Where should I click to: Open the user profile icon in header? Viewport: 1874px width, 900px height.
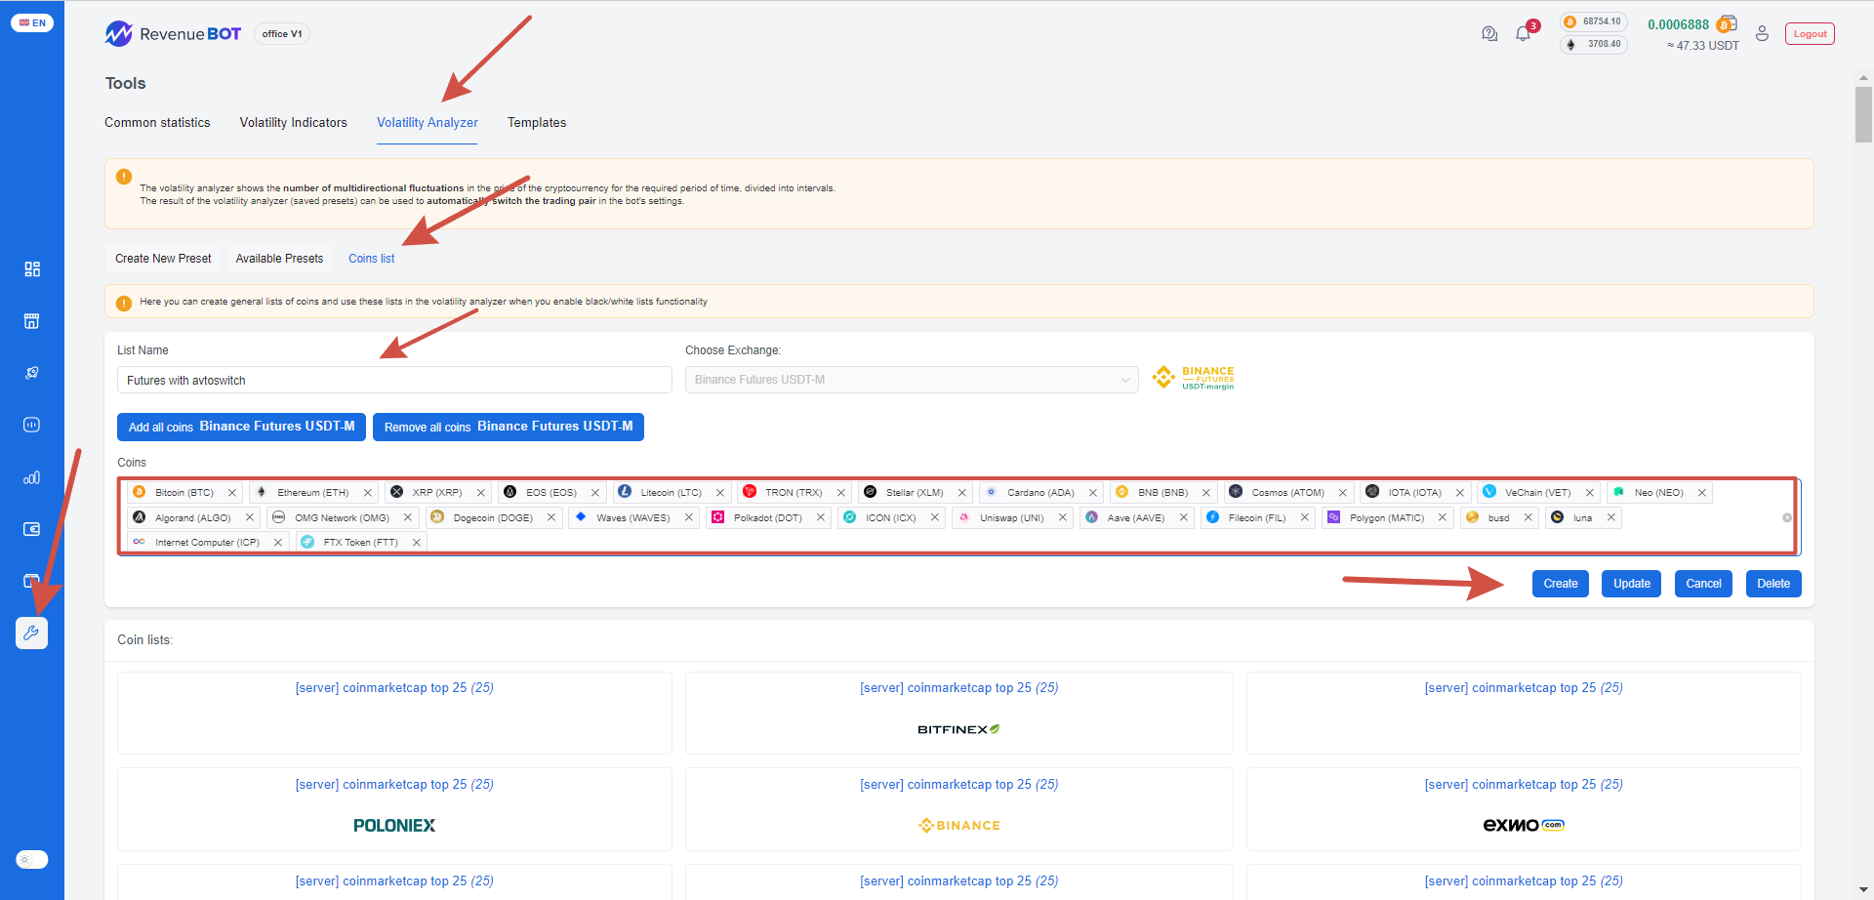(x=1762, y=34)
